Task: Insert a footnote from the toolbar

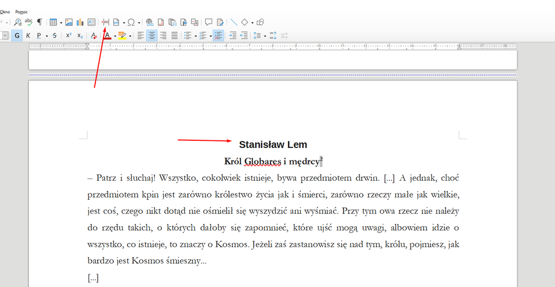Action: pos(161,23)
